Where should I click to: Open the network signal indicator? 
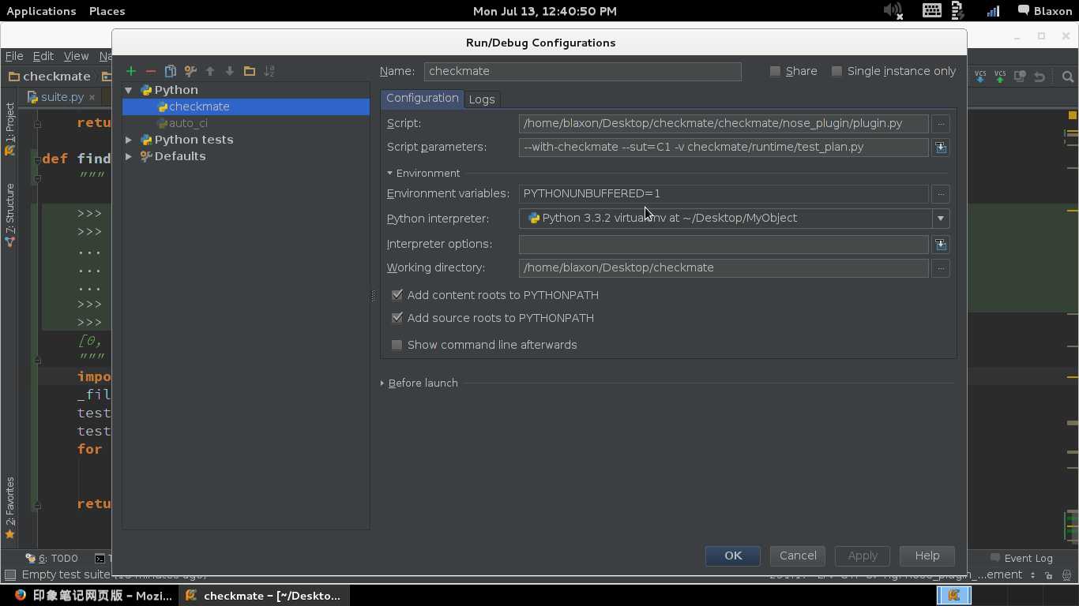point(993,11)
